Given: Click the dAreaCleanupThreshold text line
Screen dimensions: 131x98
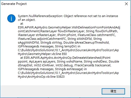Looking at the screenshot, I should click(64, 43).
